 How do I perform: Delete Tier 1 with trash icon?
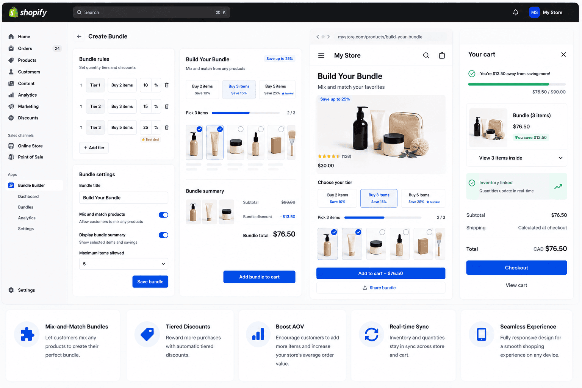point(167,85)
